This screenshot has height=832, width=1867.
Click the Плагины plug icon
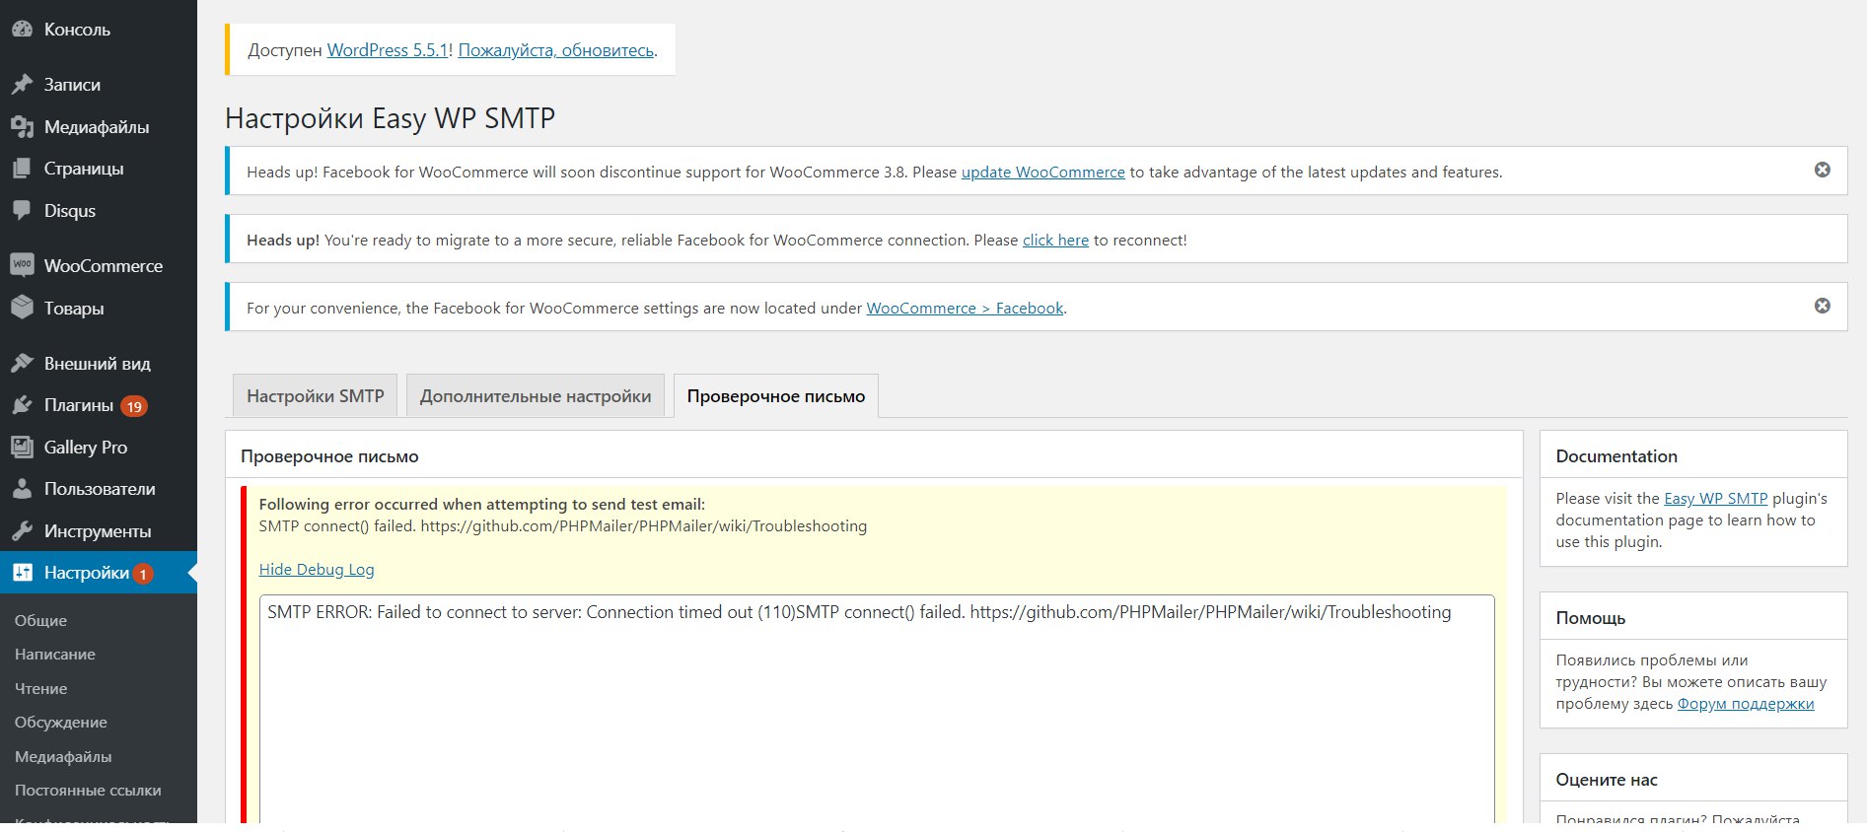click(22, 405)
